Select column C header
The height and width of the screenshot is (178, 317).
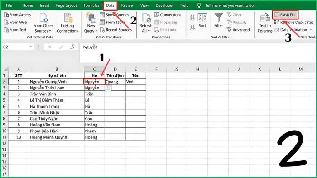pos(94,69)
